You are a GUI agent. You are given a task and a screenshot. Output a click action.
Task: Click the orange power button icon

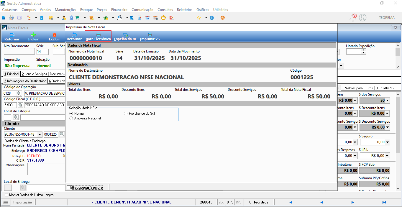222,18
